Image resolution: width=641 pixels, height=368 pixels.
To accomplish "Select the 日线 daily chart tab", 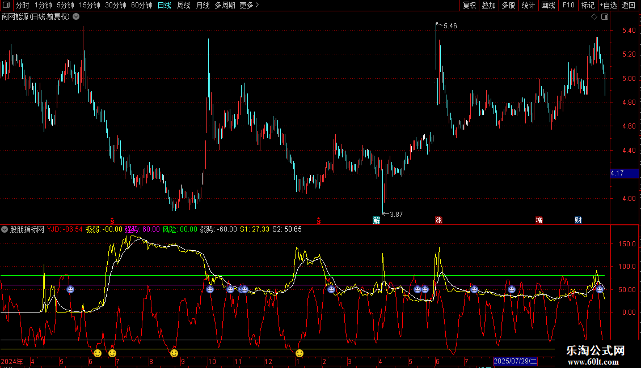I will [165, 5].
